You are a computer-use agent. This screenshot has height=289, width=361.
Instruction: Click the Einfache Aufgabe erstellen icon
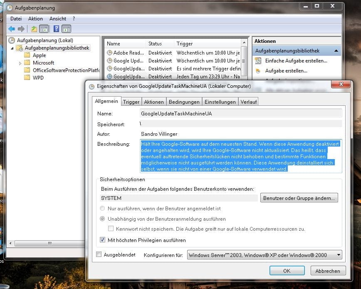tap(258, 61)
